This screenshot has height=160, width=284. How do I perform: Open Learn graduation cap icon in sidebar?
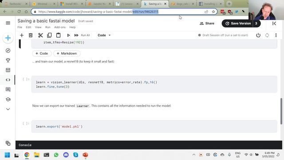8,100
